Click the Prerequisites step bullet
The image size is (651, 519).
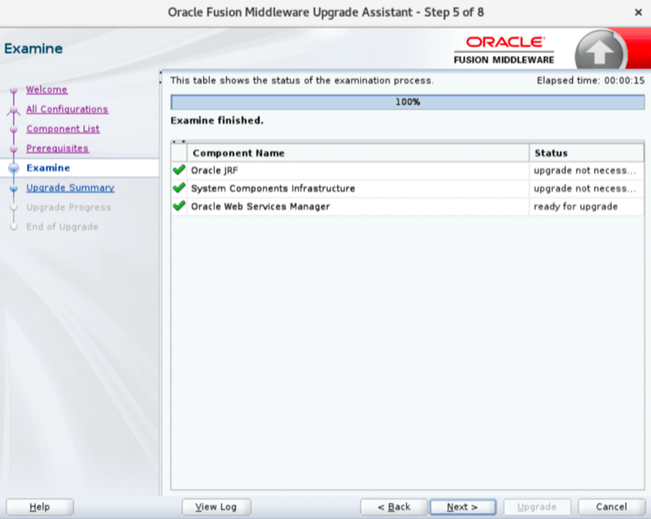[14, 149]
